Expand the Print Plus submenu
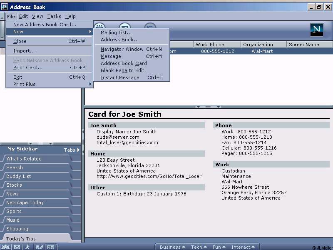This screenshot has height=250, width=333. pyautogui.click(x=50, y=84)
